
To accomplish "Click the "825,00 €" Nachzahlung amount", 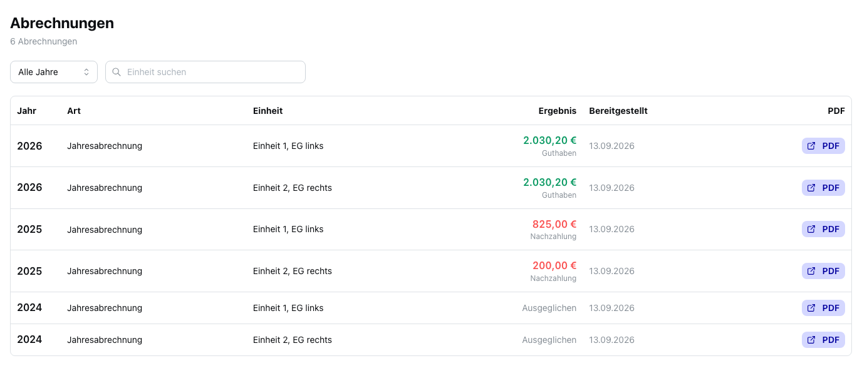I will tap(554, 224).
